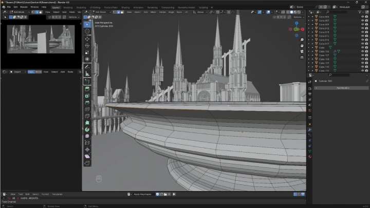This screenshot has width=370, height=208.
Task: Hide Cone.006 in viewport via eye icon
Action: 363,17
